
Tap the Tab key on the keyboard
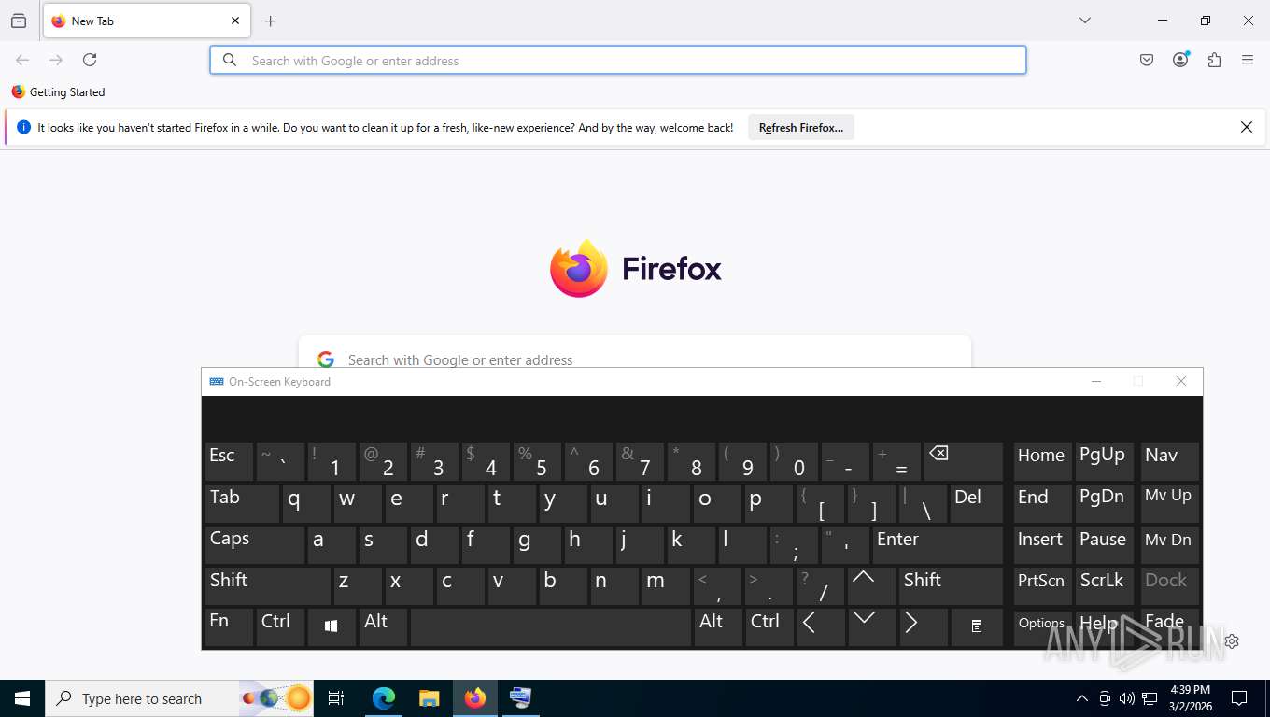[x=241, y=503]
